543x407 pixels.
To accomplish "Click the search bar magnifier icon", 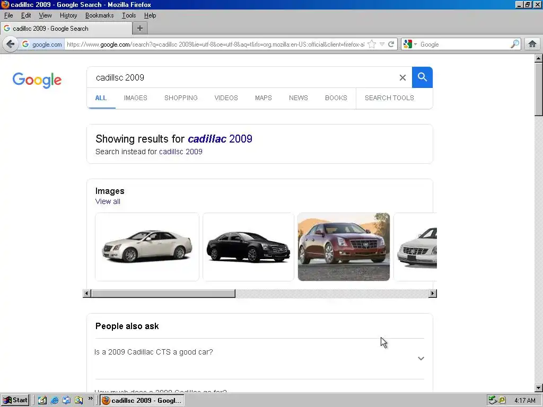I will point(515,45).
